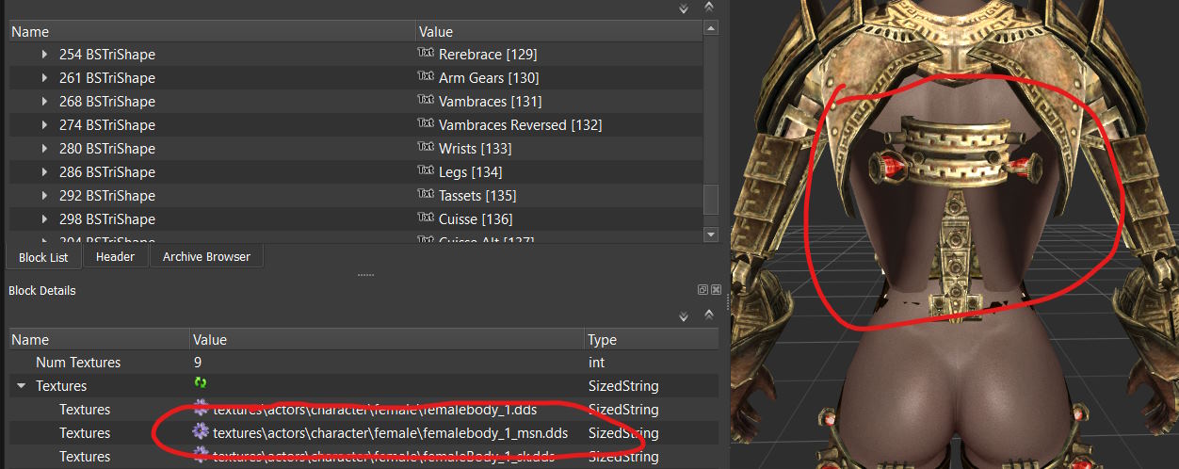Select the 254 BSTriShape name
Viewport: 1179px width, 469px height.
point(107,55)
